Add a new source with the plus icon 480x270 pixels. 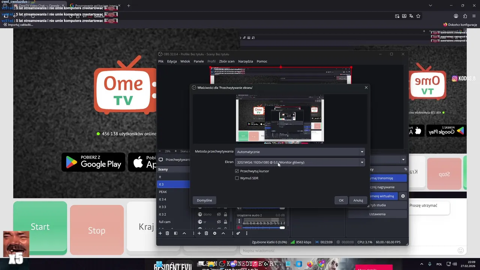click(x=199, y=233)
